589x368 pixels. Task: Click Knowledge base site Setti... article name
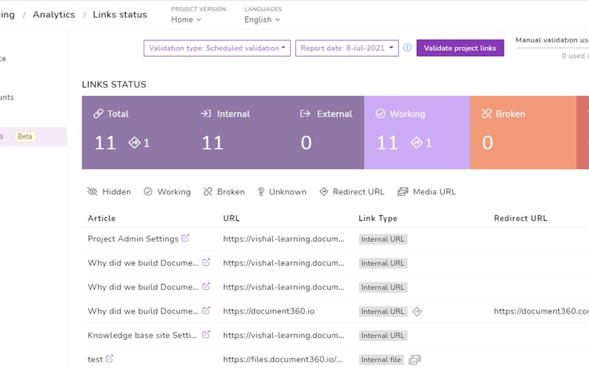click(142, 336)
